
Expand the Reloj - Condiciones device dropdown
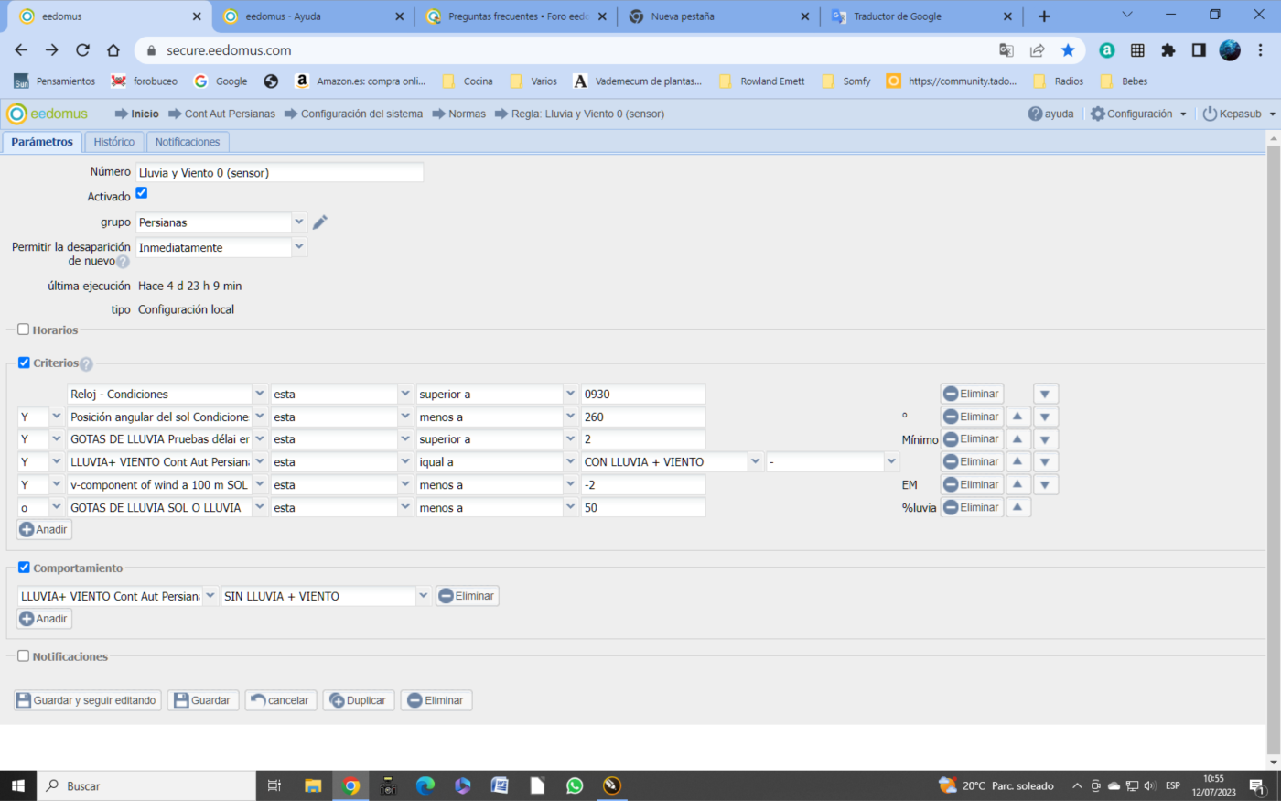coord(260,395)
